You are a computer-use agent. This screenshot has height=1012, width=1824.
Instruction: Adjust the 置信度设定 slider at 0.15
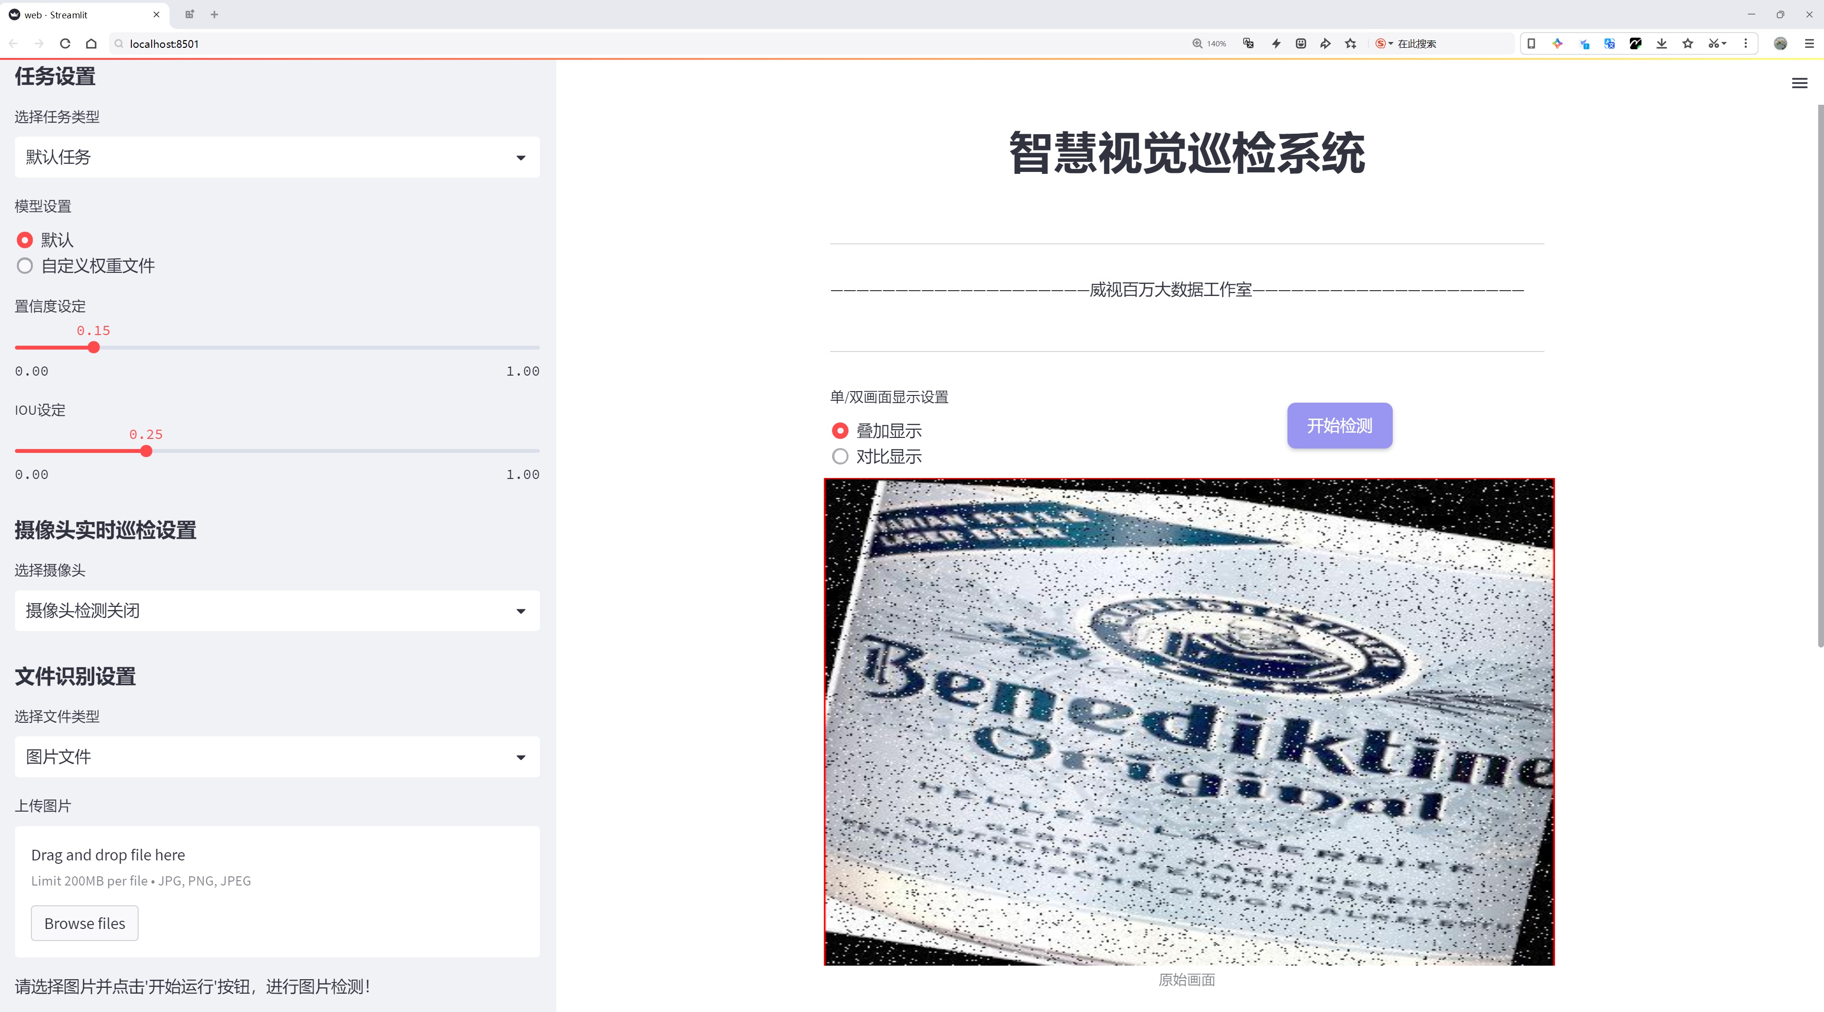pyautogui.click(x=94, y=348)
